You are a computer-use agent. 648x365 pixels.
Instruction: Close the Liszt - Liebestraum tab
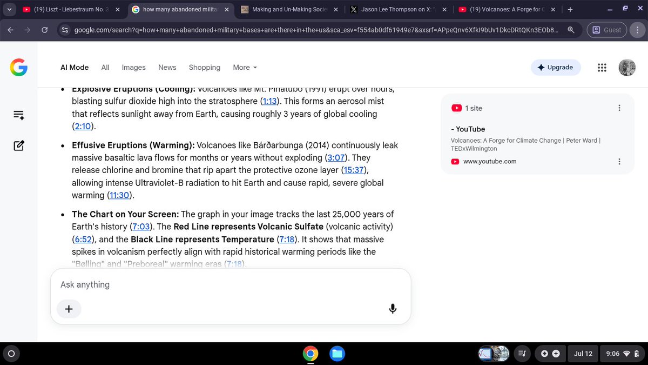117,9
